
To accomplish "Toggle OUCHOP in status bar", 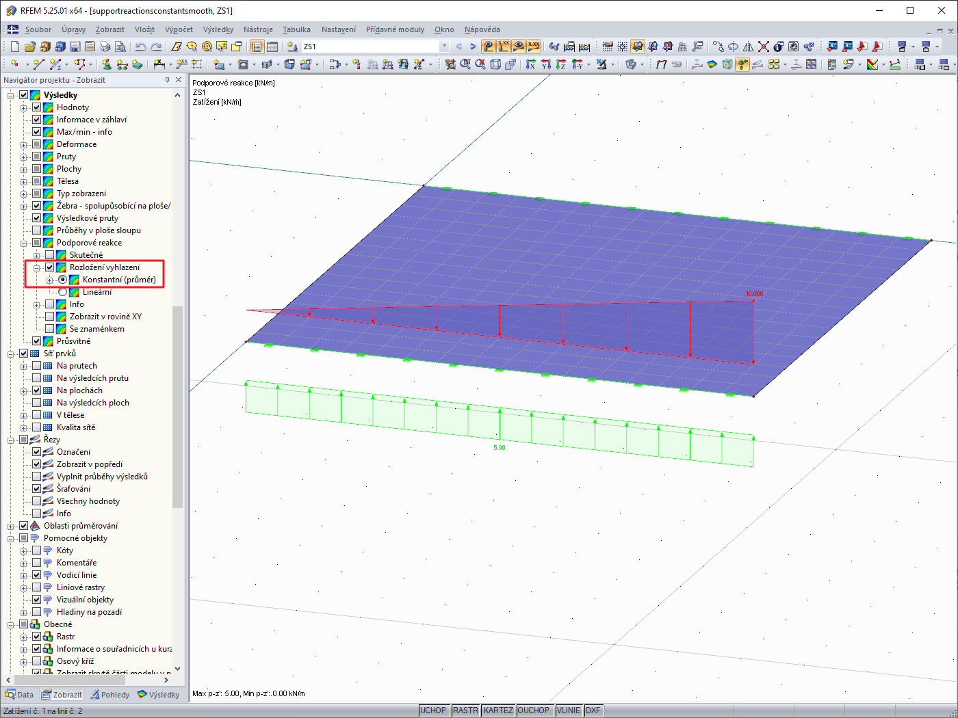I will coord(534,710).
